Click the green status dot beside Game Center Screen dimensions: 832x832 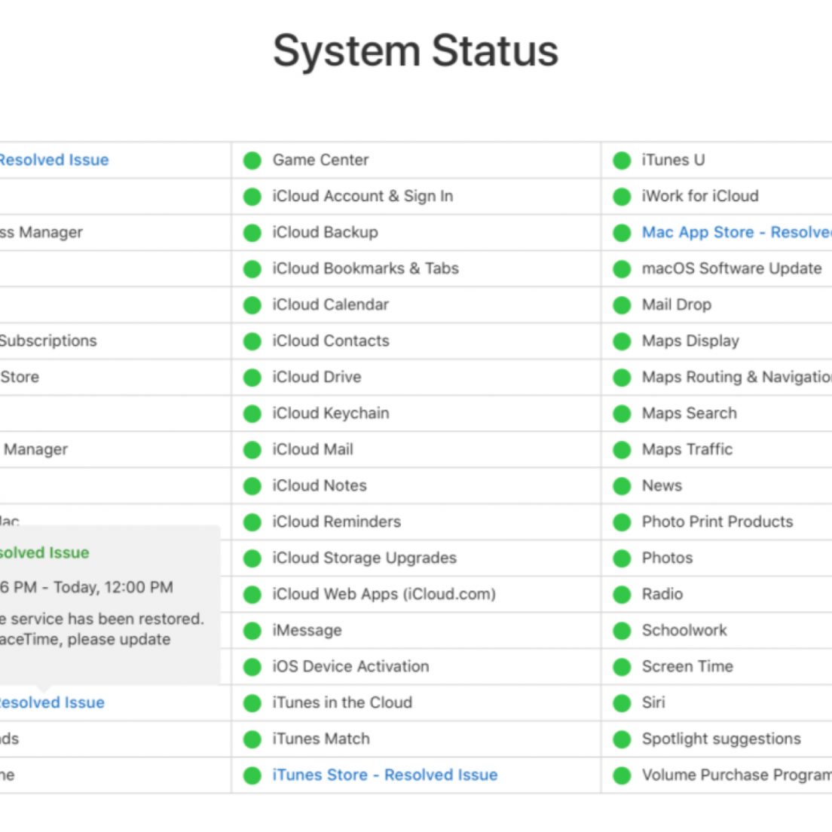(x=252, y=161)
